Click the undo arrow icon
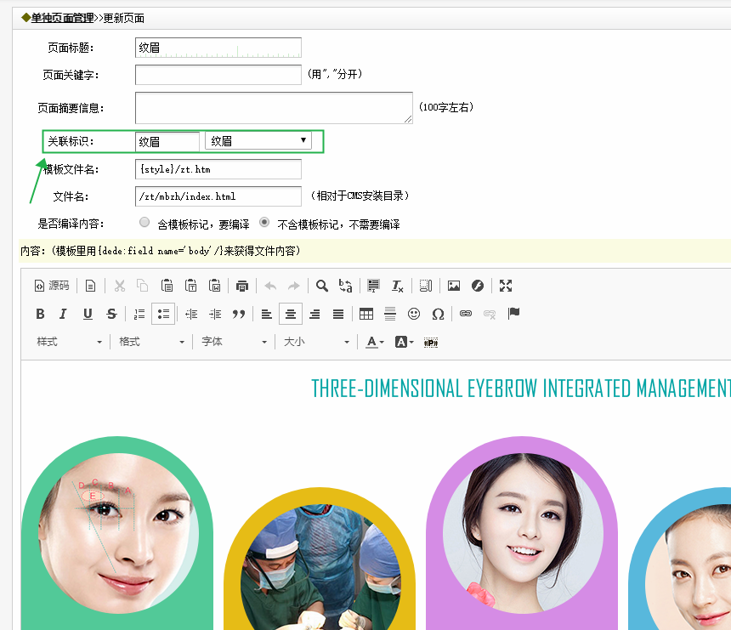Screen dimensions: 731x630 pyautogui.click(x=270, y=286)
